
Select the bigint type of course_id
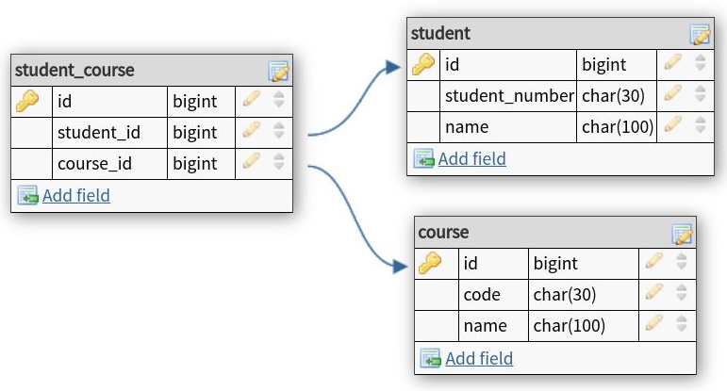click(x=195, y=163)
